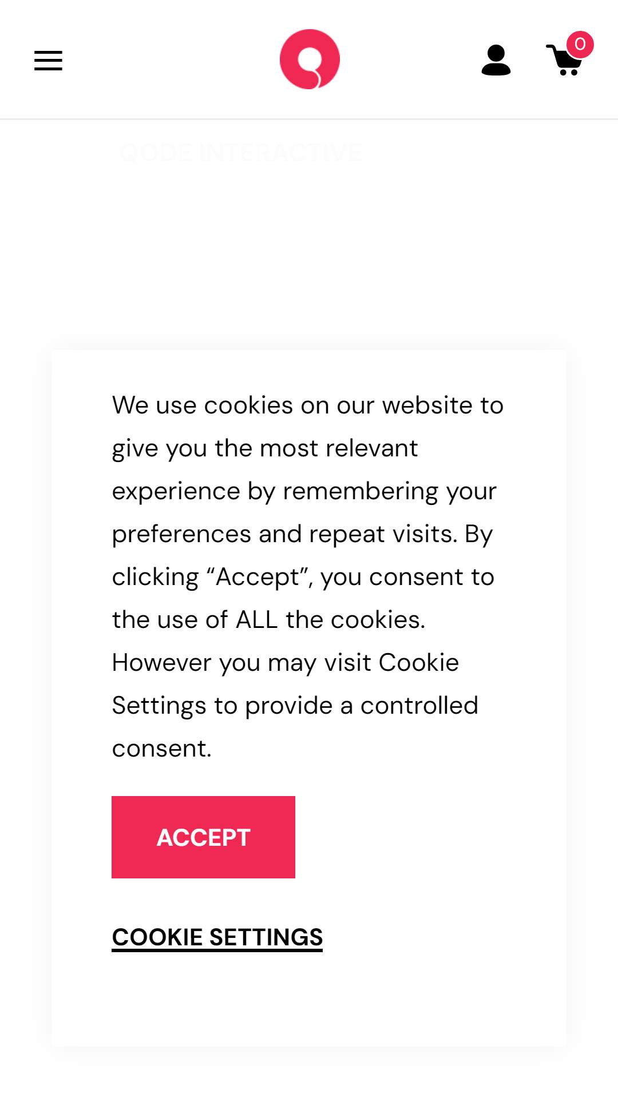618x1098 pixels.
Task: Click the quoted word "Accept" in the notice text
Action: point(257,577)
